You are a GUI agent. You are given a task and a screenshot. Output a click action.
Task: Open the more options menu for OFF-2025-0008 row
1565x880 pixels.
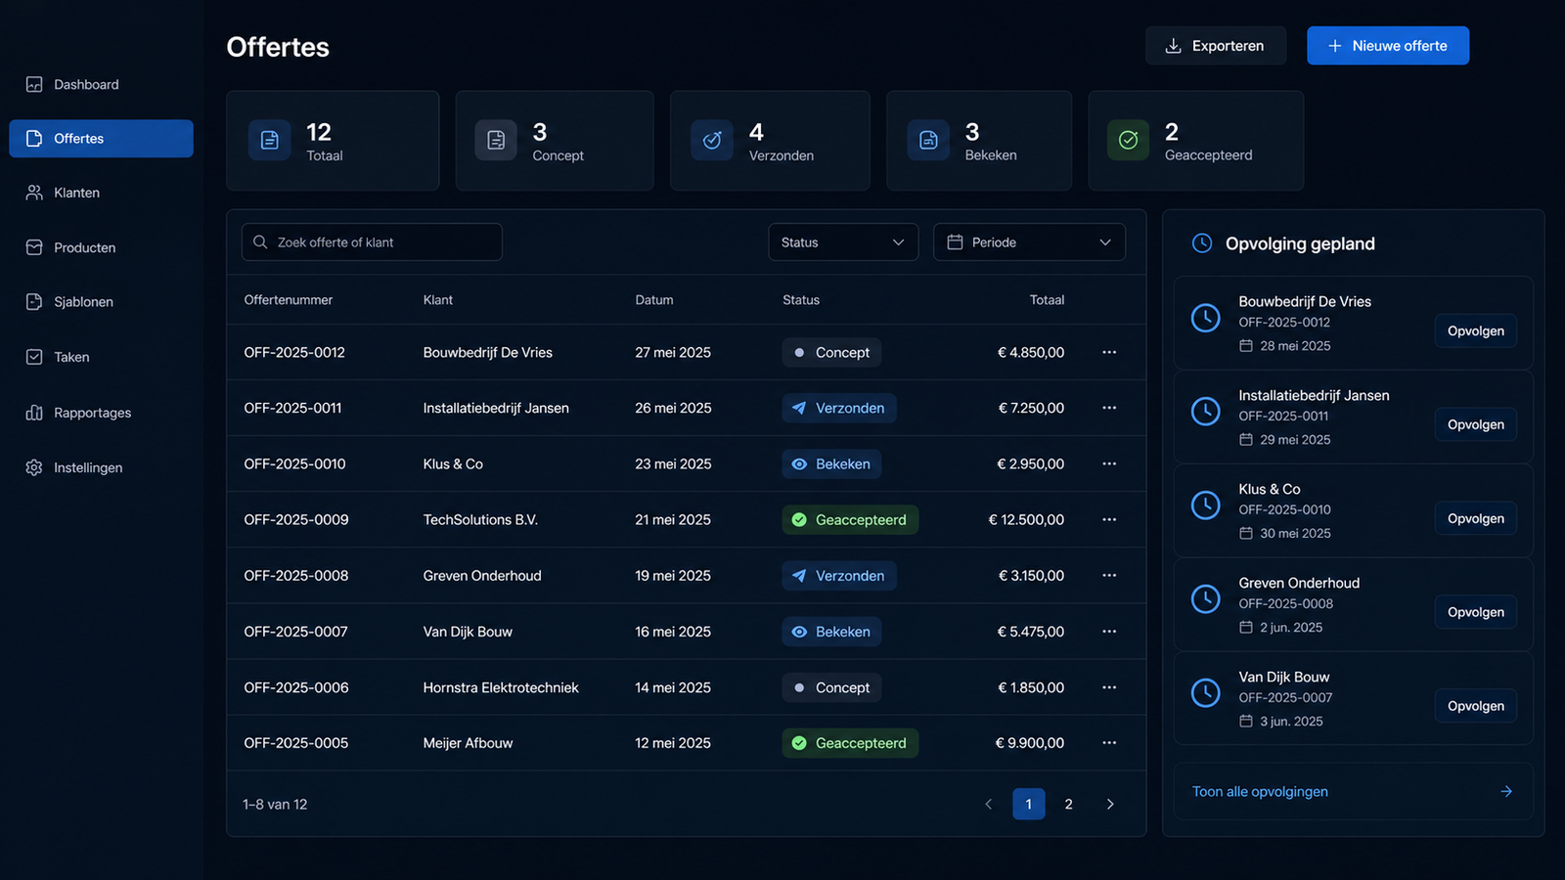tap(1109, 576)
